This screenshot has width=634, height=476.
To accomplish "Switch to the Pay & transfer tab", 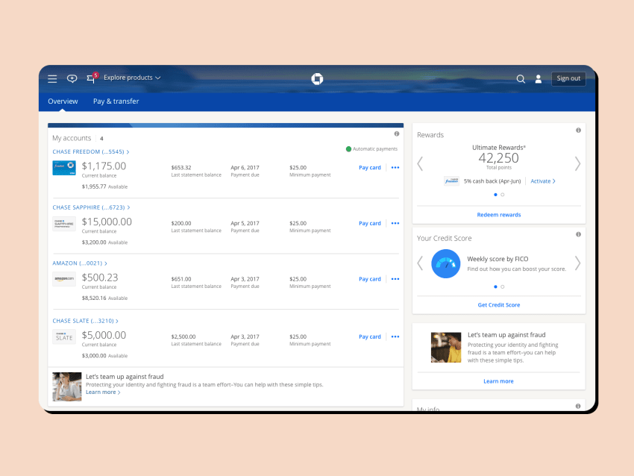I will coord(116,101).
